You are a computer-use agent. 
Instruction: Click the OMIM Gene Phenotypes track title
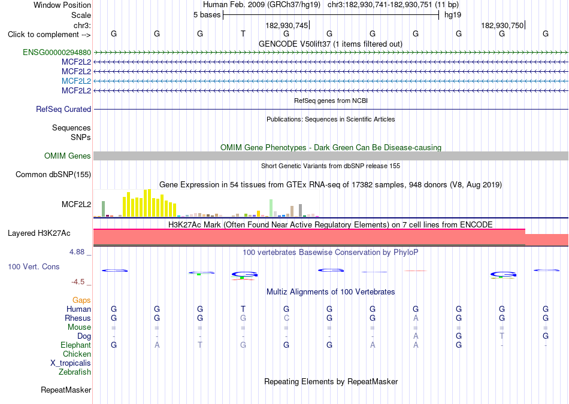click(x=331, y=148)
